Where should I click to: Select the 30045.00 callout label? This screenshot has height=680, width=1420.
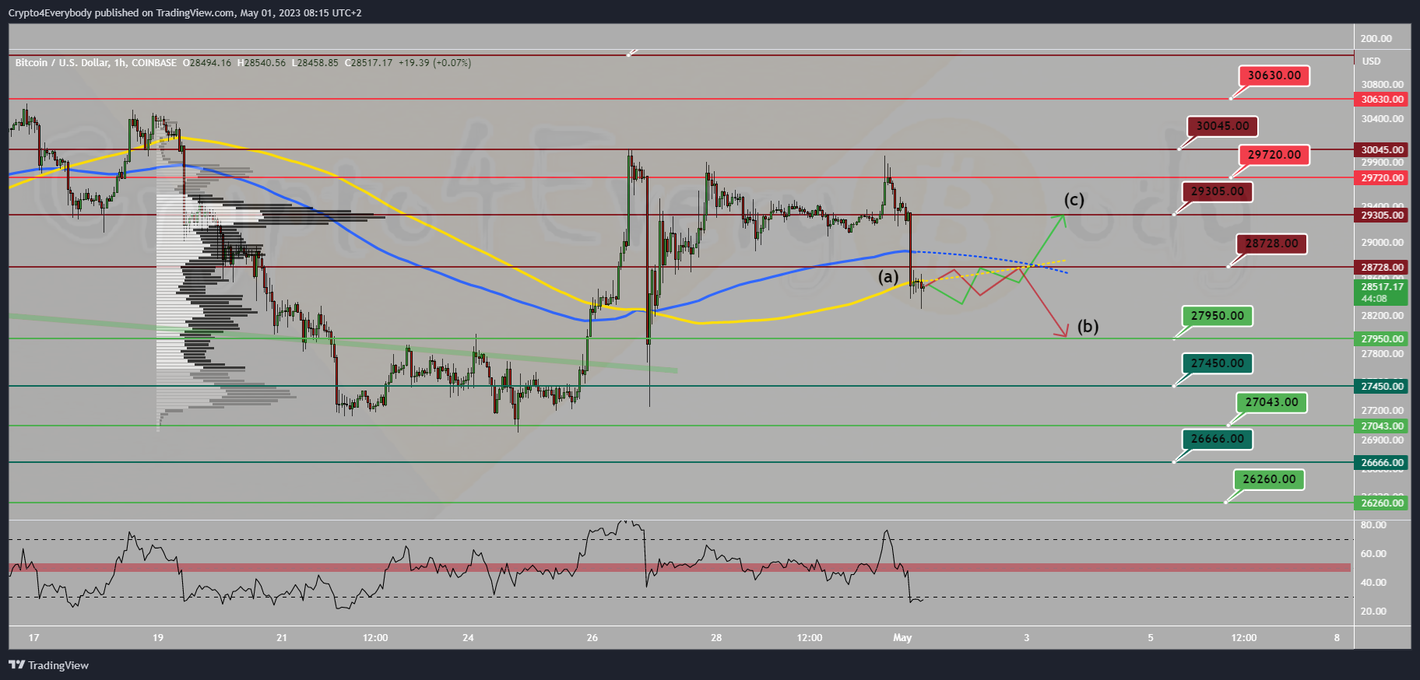click(x=1222, y=126)
